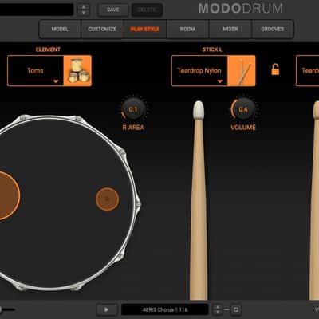Click the 'R AREA' label
This screenshot has width=319, height=319.
pyautogui.click(x=133, y=128)
